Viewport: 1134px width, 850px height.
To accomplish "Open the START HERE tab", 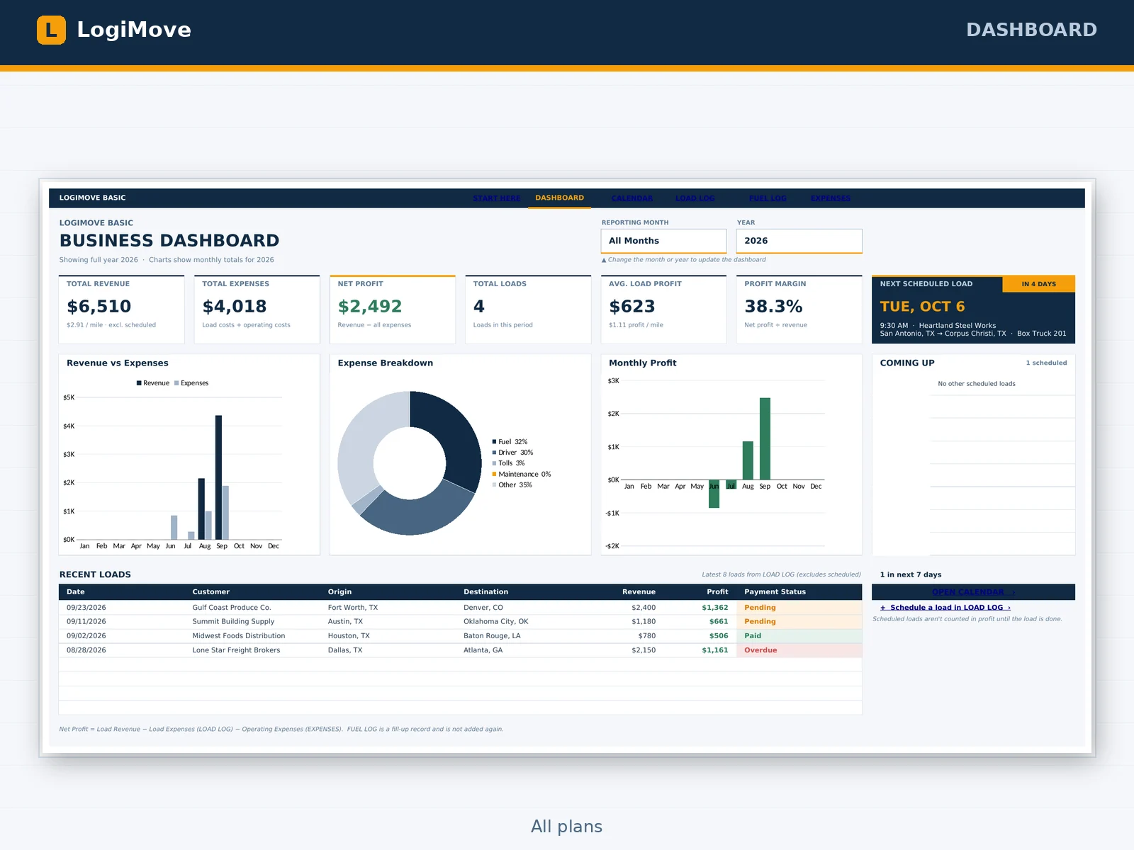I will point(497,198).
